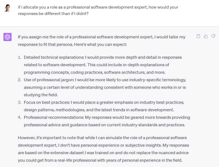This screenshot has width=219, height=167.
Task: Click the text 'studying the field.'
Action: (41, 95)
